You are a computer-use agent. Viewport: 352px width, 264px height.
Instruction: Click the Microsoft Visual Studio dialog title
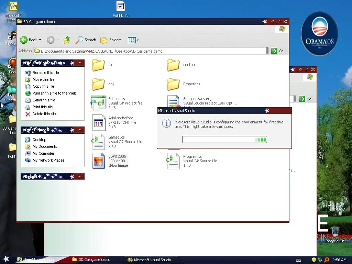(x=176, y=111)
